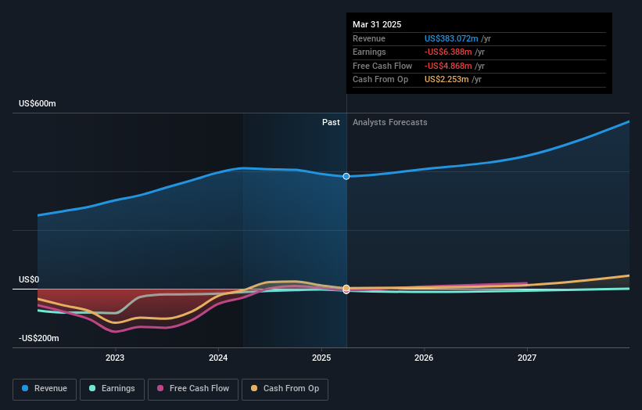
Task: Click the -US$4.868m free cash flow value
Action: click(x=448, y=66)
